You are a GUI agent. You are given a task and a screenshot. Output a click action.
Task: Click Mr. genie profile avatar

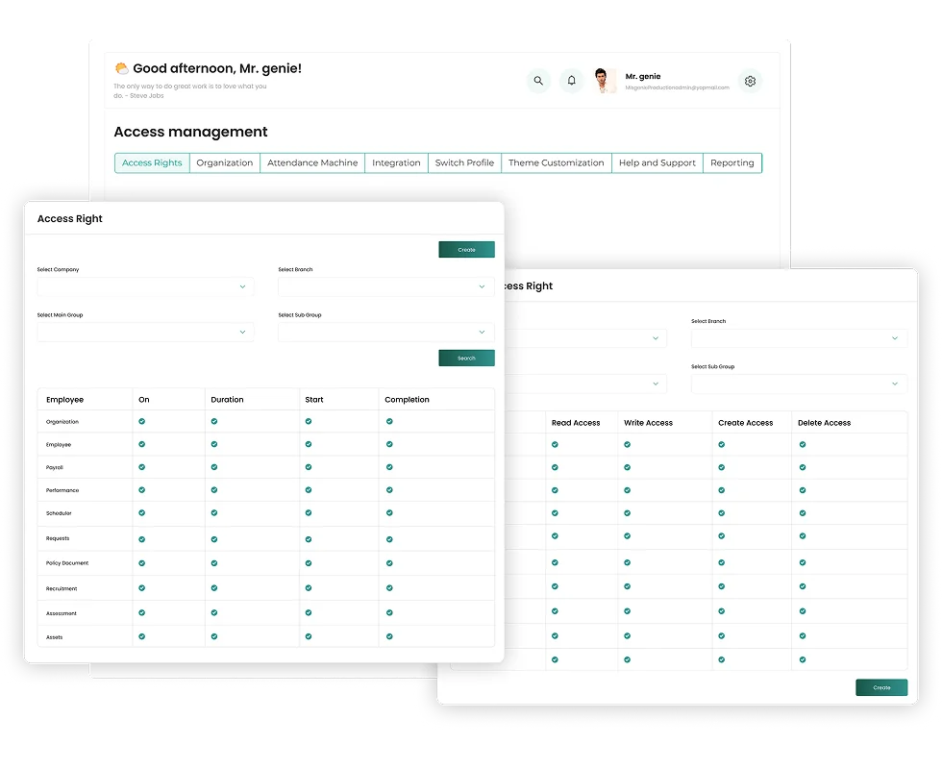[605, 81]
